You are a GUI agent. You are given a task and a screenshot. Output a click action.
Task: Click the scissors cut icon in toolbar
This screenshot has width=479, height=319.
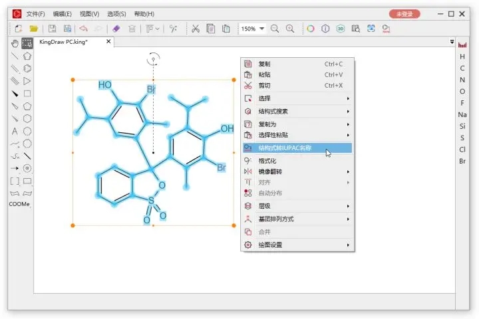195,29
